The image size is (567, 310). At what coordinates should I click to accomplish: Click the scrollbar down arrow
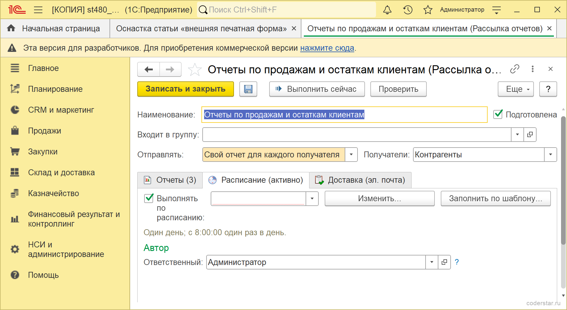tap(563, 296)
